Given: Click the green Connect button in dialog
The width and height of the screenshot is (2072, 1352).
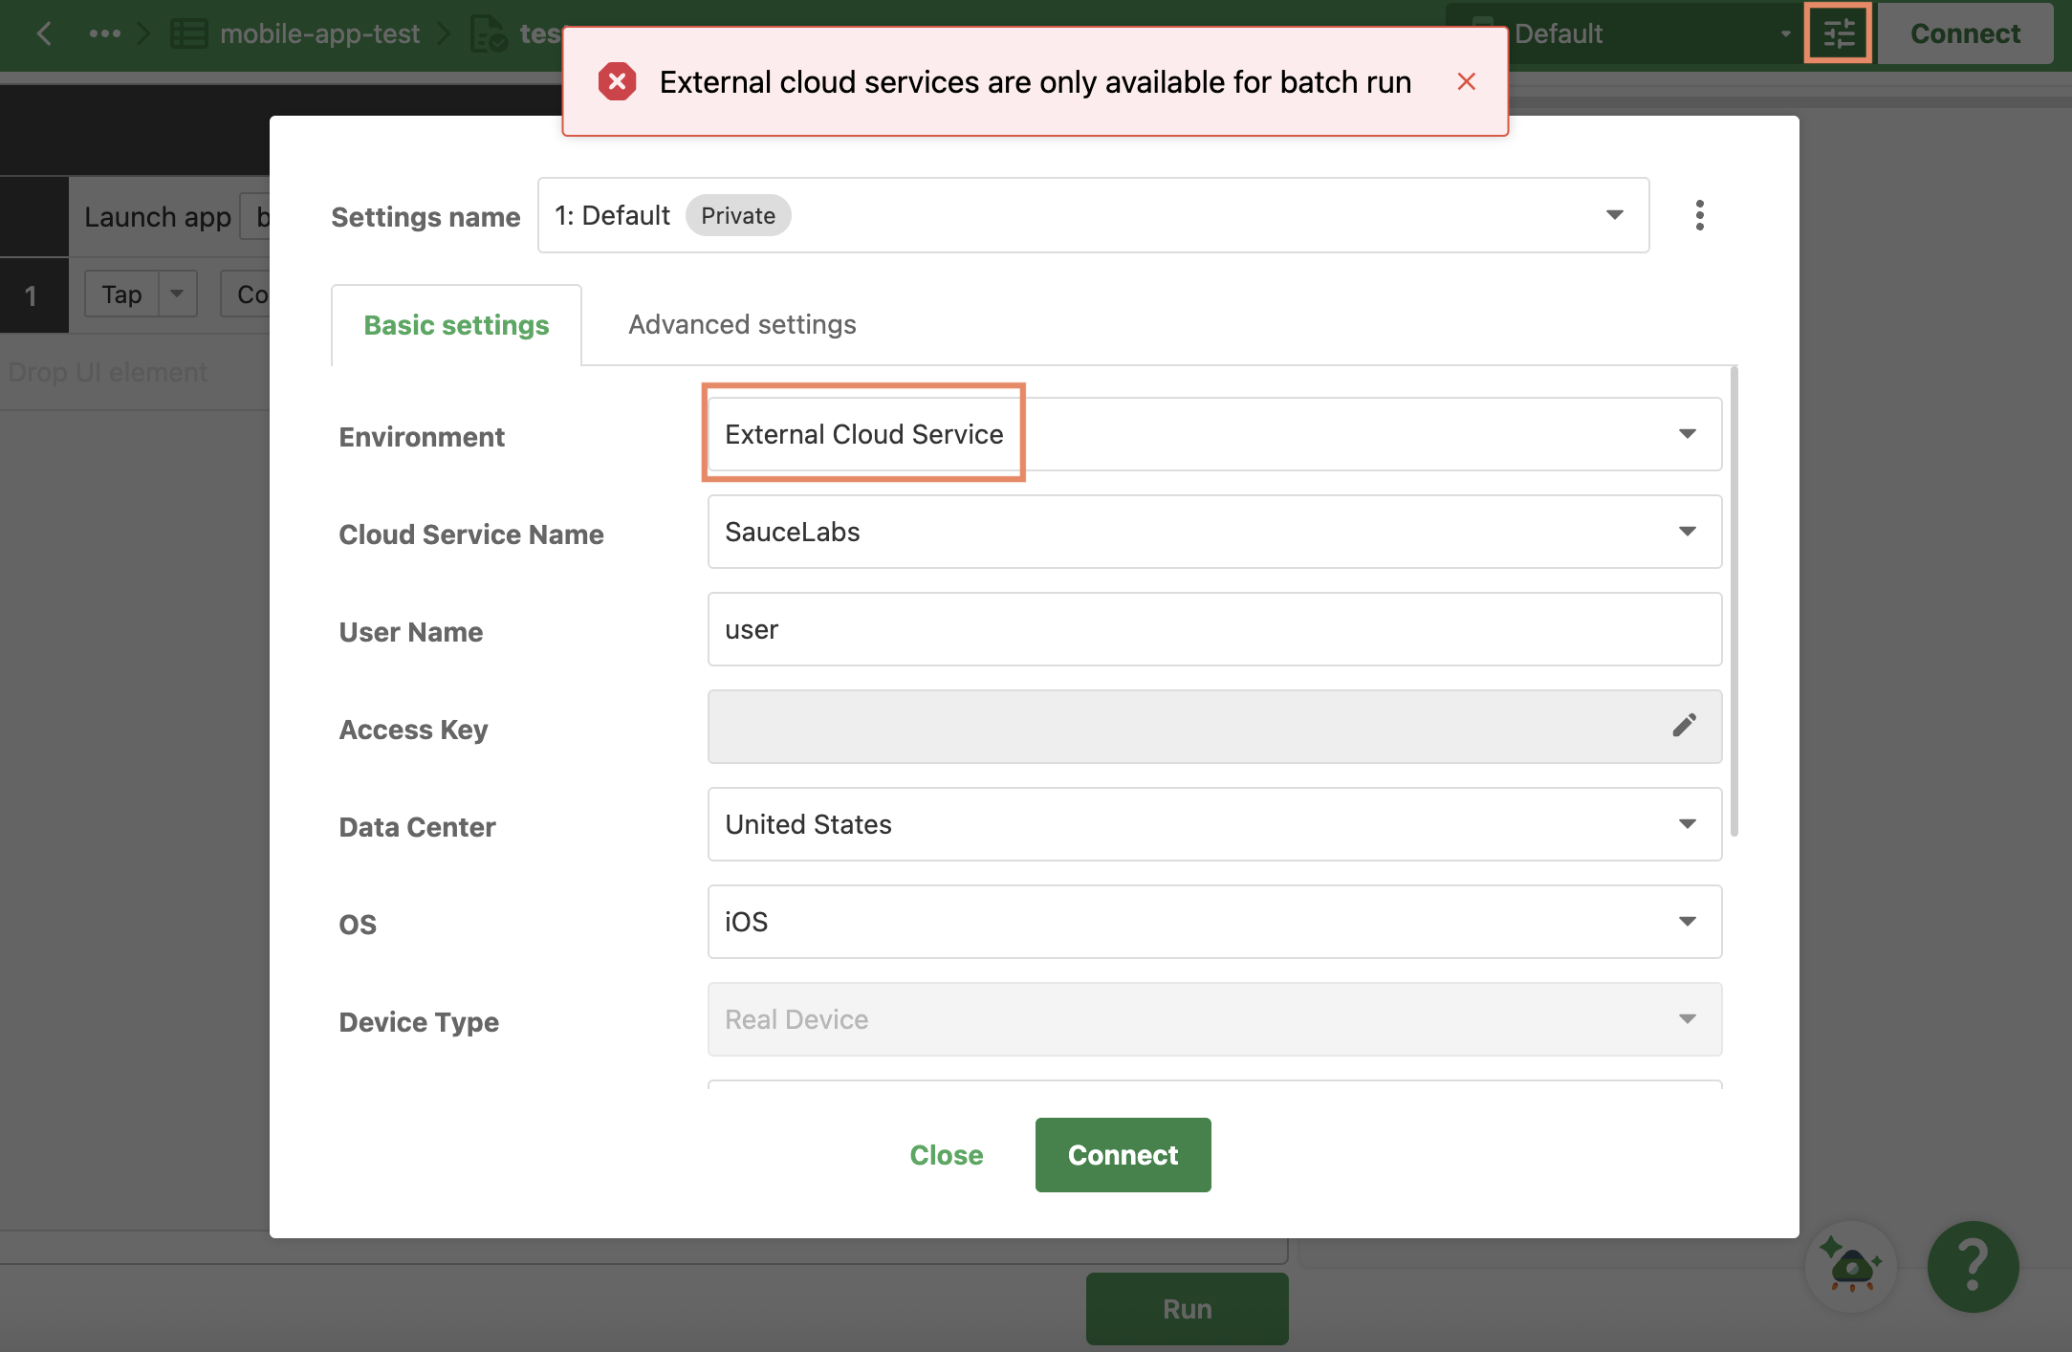Looking at the screenshot, I should [1123, 1155].
